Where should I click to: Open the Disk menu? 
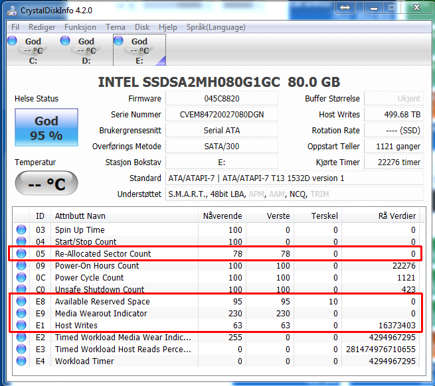coord(142,27)
